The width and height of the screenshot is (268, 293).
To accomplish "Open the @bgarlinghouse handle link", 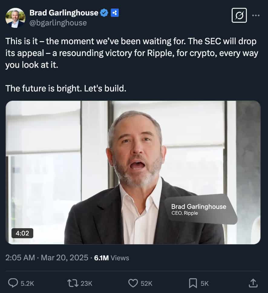I will pyautogui.click(x=58, y=23).
